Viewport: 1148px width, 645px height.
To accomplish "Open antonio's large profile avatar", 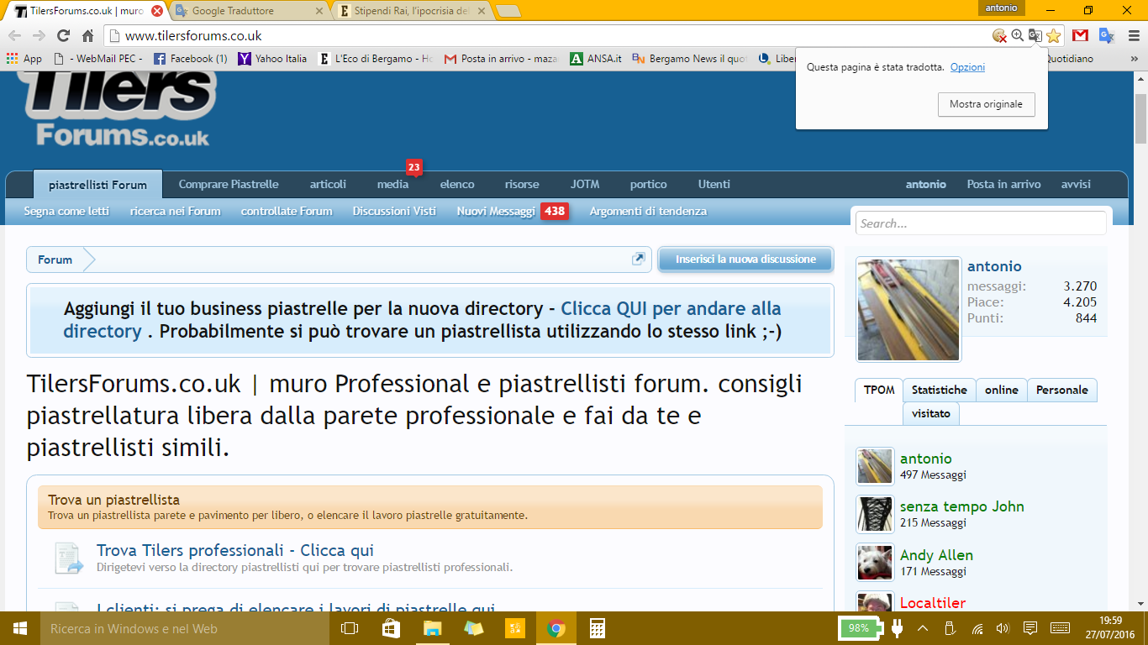I will click(908, 309).
